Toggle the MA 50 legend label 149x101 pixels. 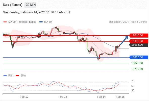point(48,22)
